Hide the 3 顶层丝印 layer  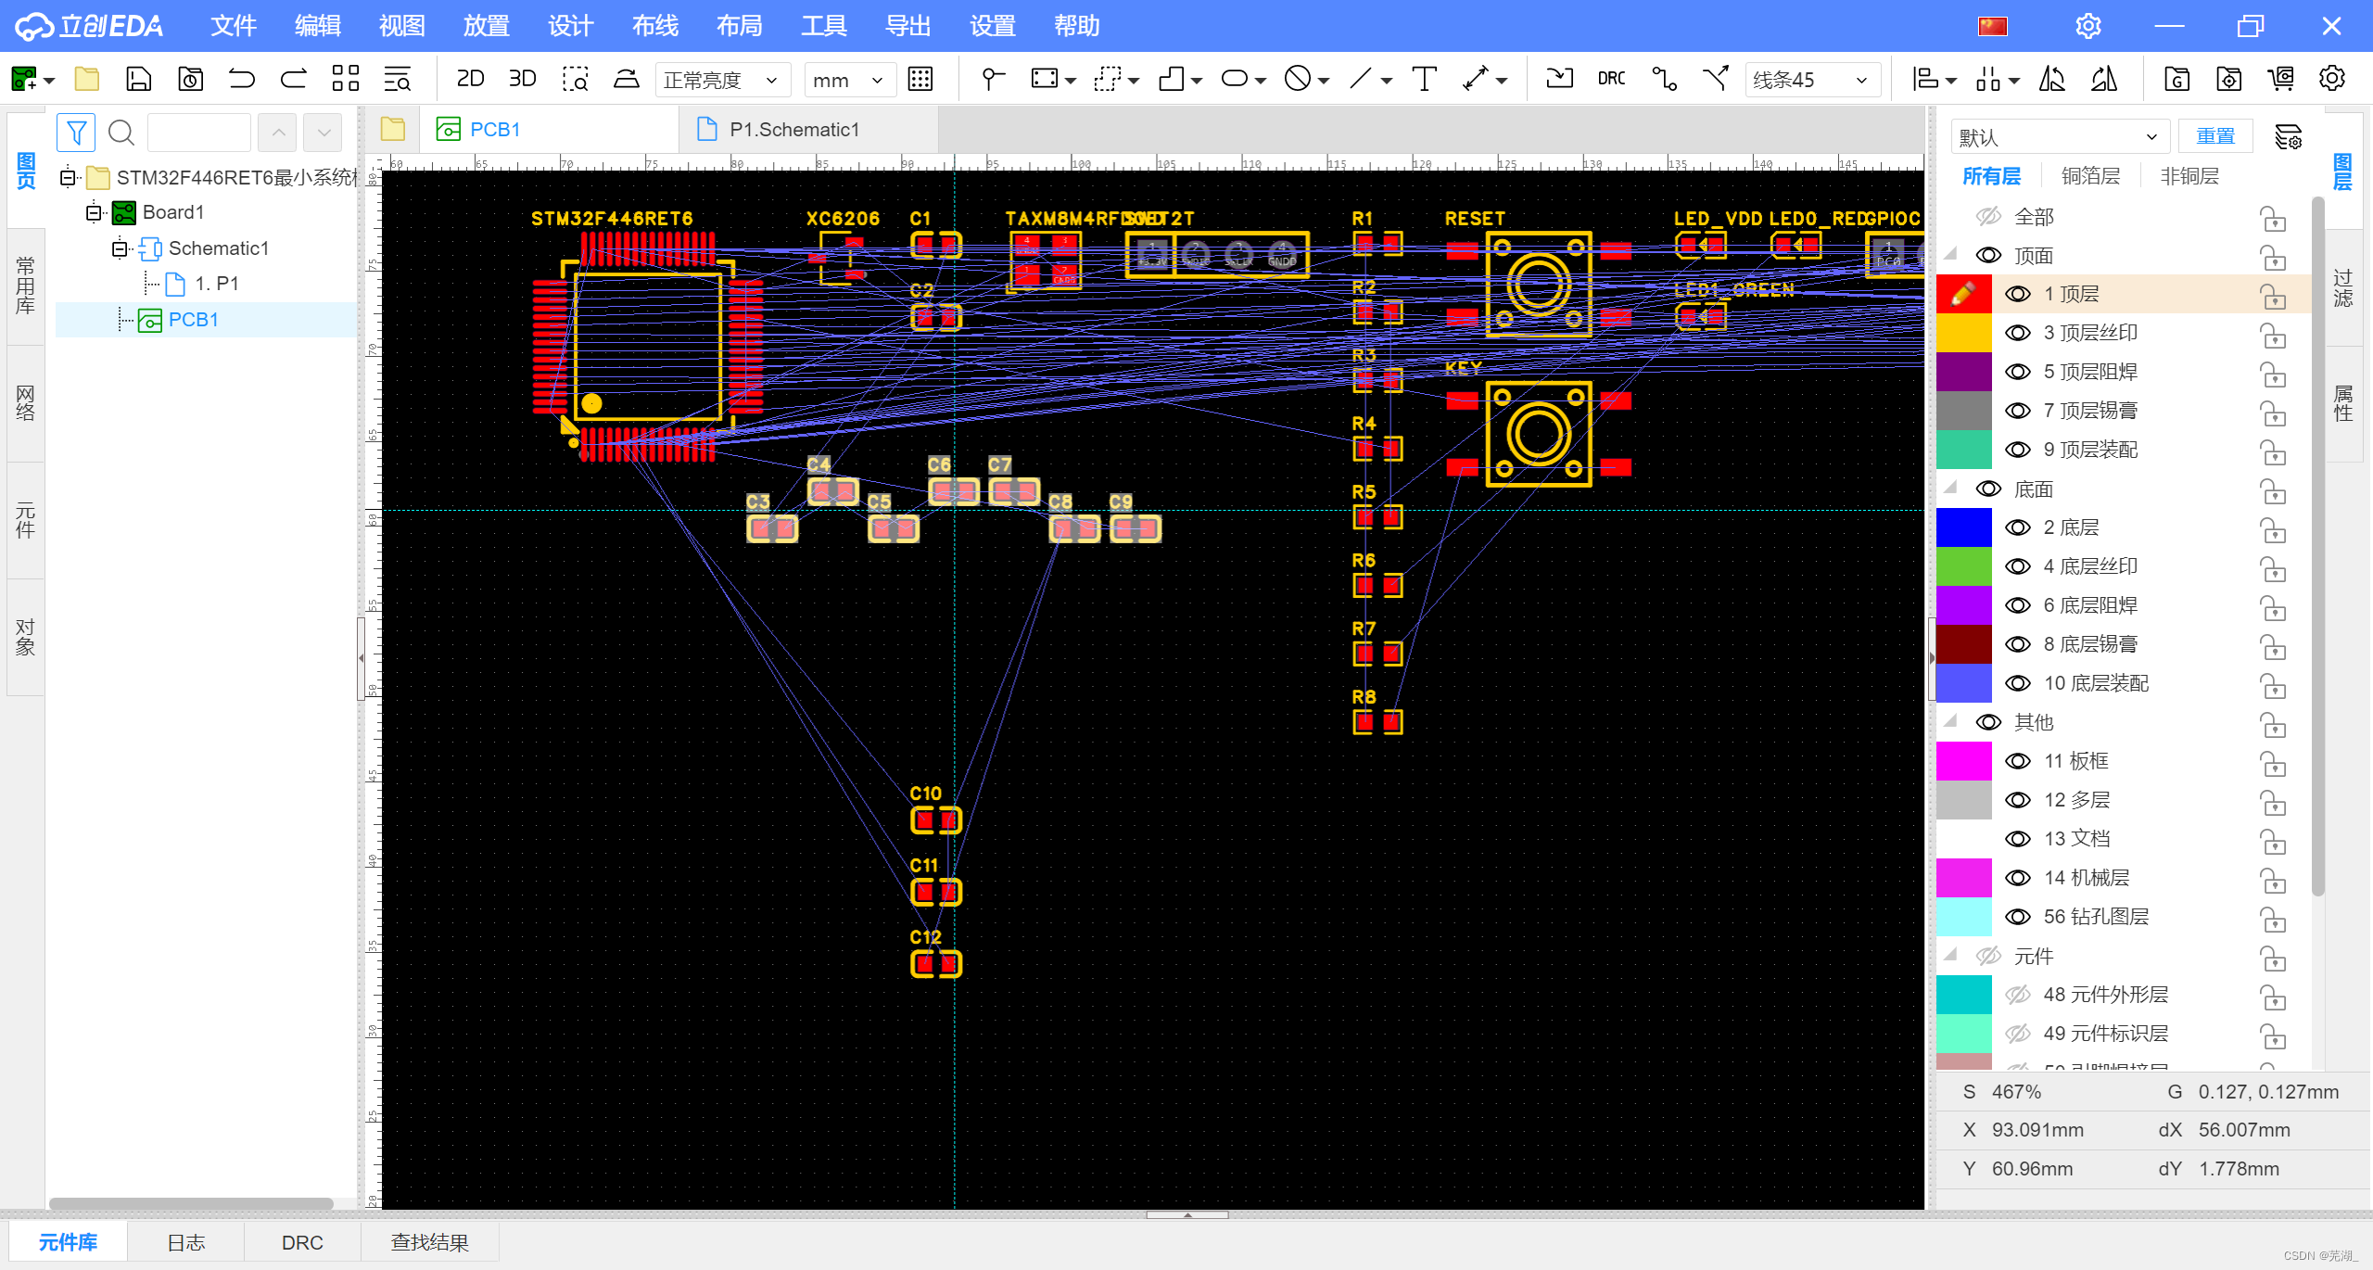2017,333
